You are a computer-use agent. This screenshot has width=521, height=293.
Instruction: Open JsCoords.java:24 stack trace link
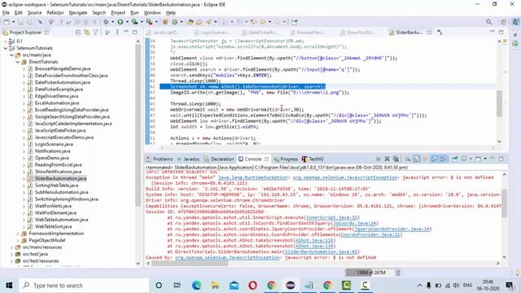pos(354,223)
